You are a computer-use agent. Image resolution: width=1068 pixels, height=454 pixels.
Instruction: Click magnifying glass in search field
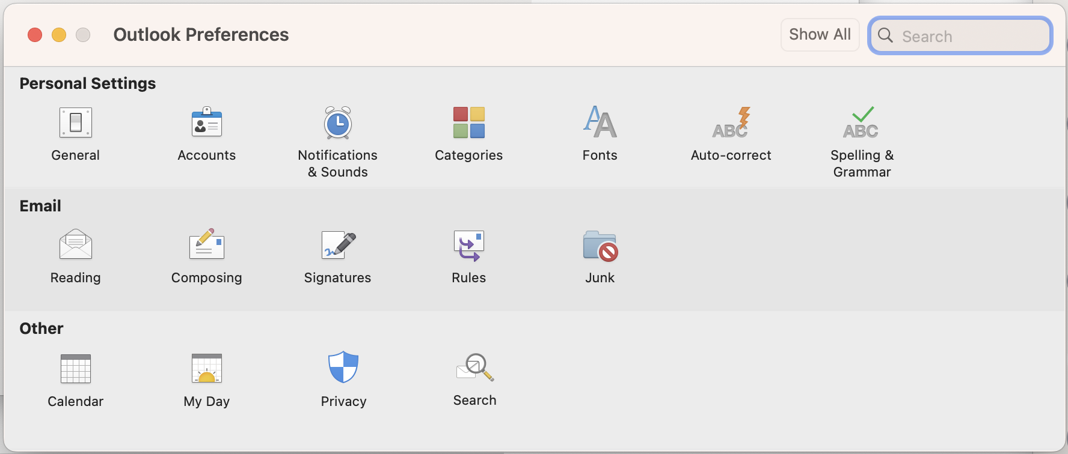pos(885,35)
